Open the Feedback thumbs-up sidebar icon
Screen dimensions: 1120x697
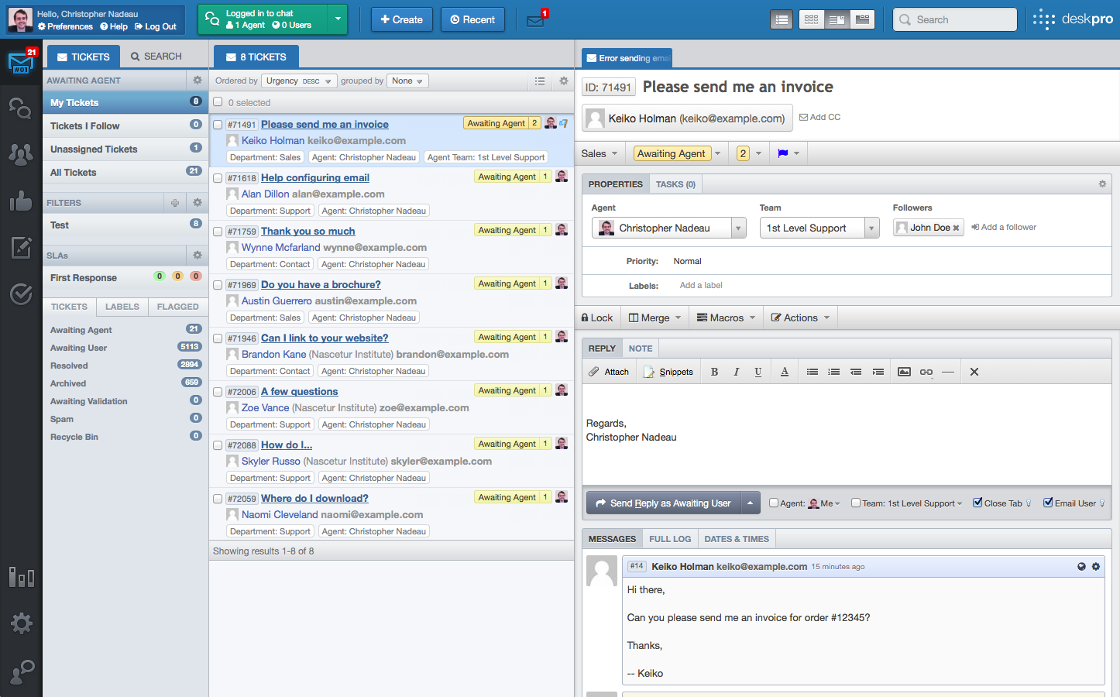21,202
